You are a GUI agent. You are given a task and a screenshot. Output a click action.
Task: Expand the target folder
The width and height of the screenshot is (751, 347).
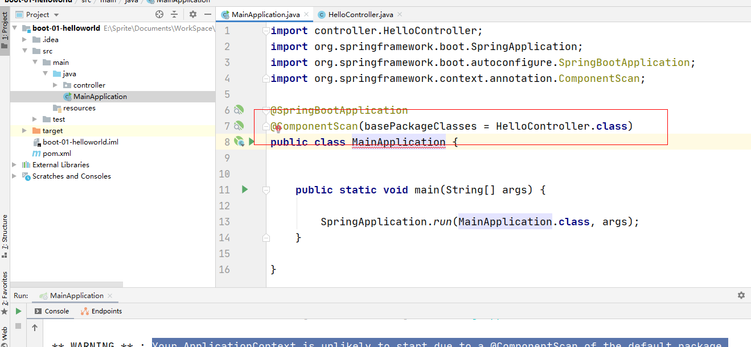coord(24,130)
